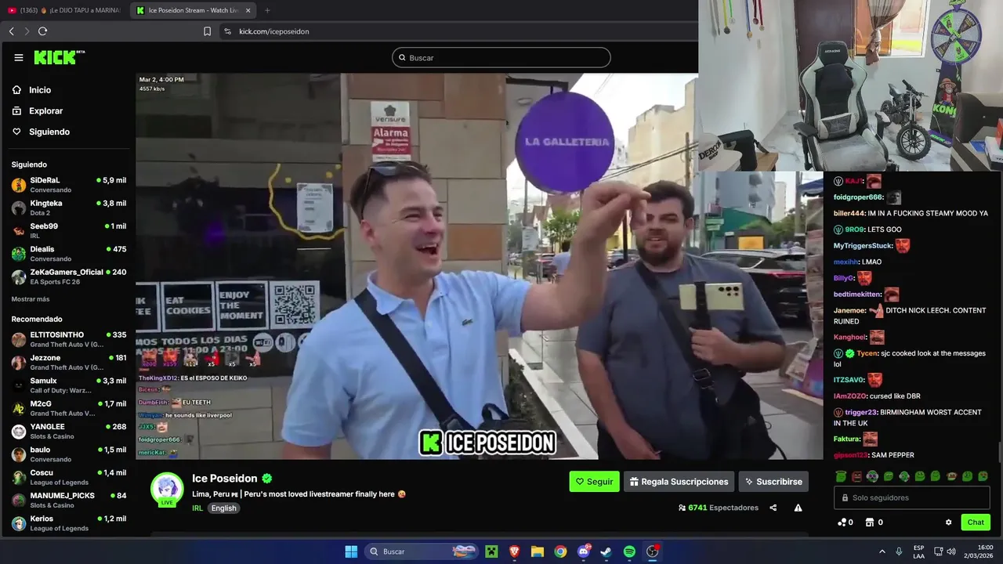Open OBS Studio from the taskbar

(652, 551)
